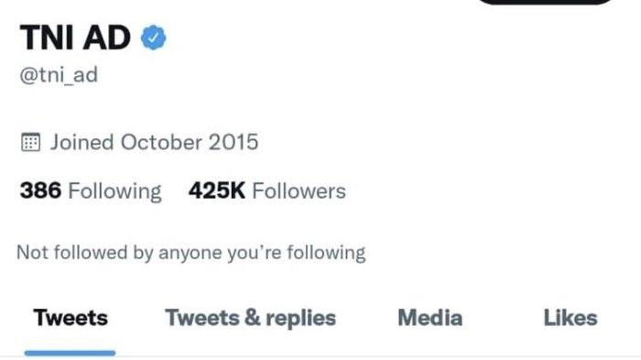
Task: Switch to the Tweets & replies tab
Action: click(250, 318)
